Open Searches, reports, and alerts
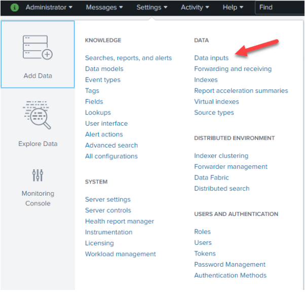 pos(128,58)
